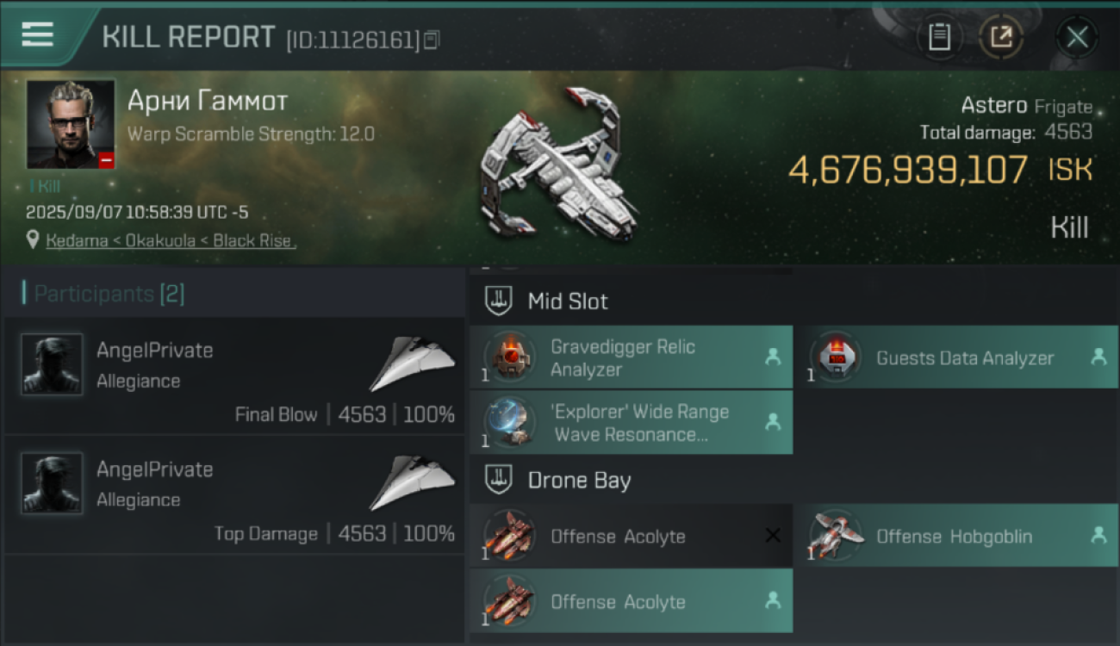Select the Offense Hobgoblin drone icon

tap(835, 536)
